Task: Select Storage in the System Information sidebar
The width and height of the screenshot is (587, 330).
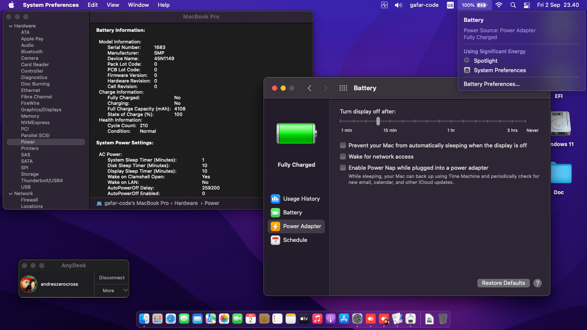Action: [30, 174]
